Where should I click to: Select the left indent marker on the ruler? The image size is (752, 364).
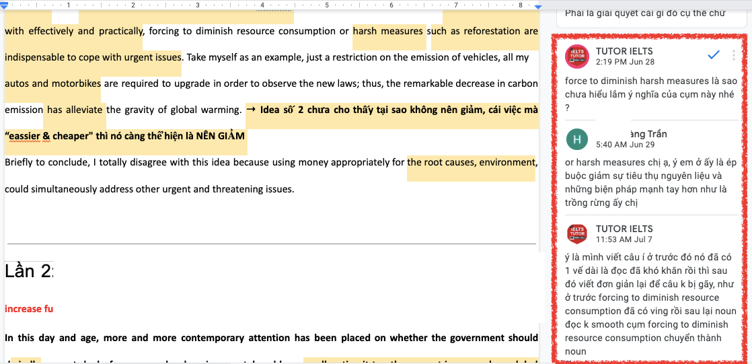[x=4, y=6]
